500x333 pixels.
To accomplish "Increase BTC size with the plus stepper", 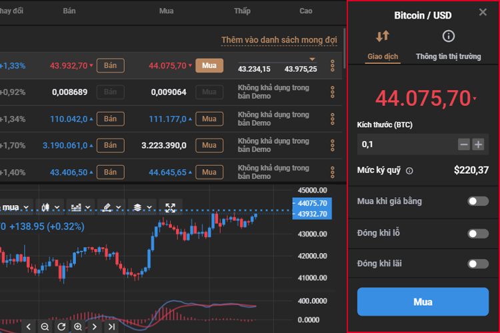I will coord(478,145).
